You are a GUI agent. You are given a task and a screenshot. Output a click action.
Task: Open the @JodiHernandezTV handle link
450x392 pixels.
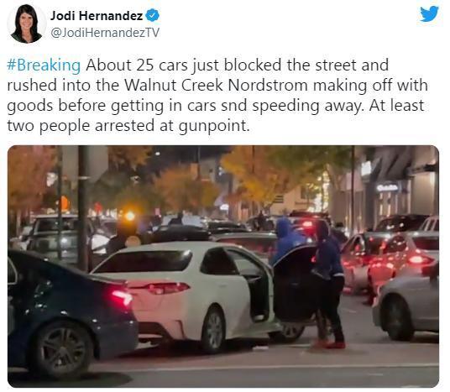tap(105, 33)
